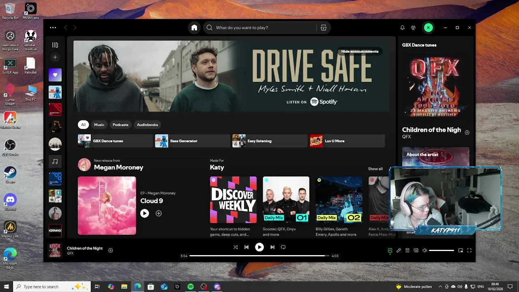Open the Connect to a device icon
This screenshot has width=519, height=292.
tap(416, 251)
